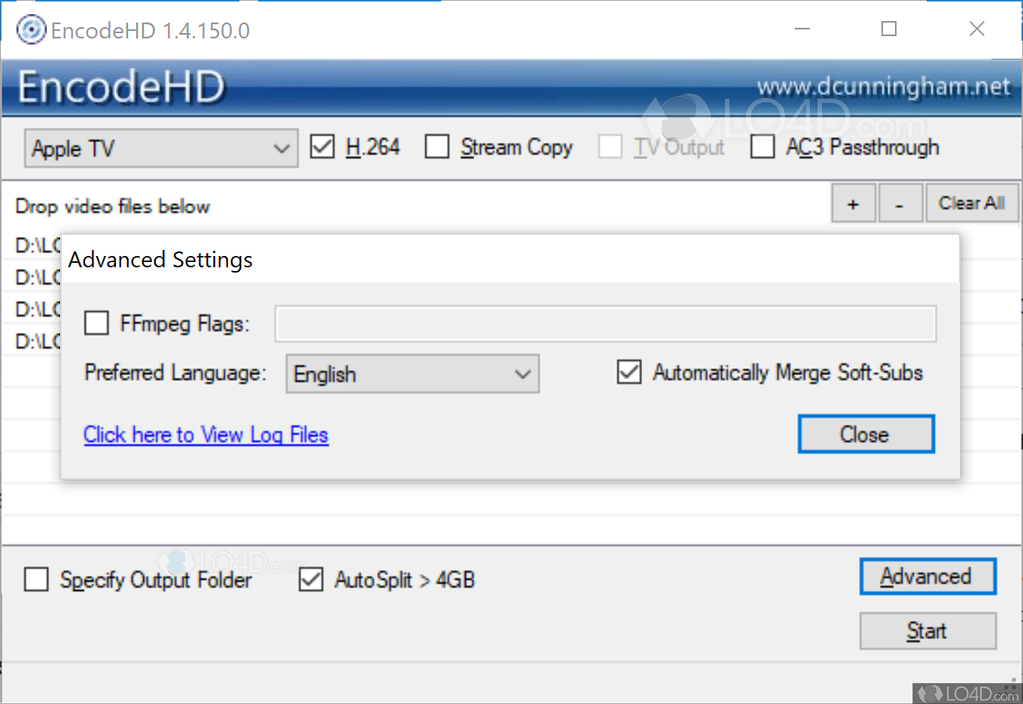Open the Advanced settings panel

pos(927,576)
